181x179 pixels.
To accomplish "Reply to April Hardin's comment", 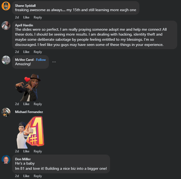I will 38,52.
